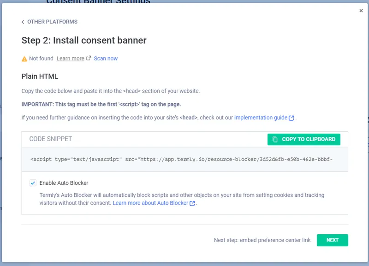Click the Step 2: Install consent banner heading
Viewport: 369px width, 266px height.
tap(83, 40)
